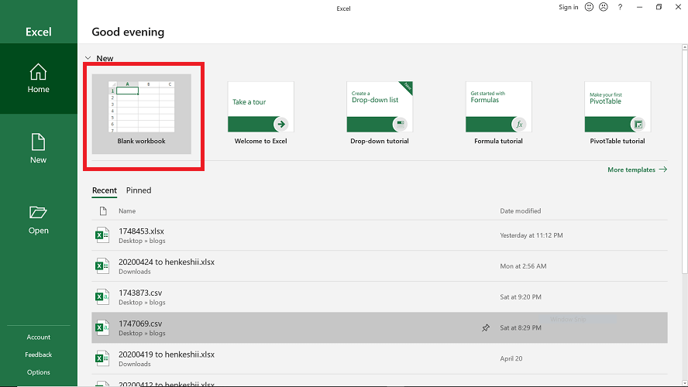Open the Help question mark icon
This screenshot has width=688, height=387.
tap(620, 7)
